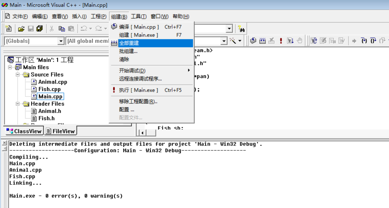Open the 查看(V) menu

click(60, 16)
